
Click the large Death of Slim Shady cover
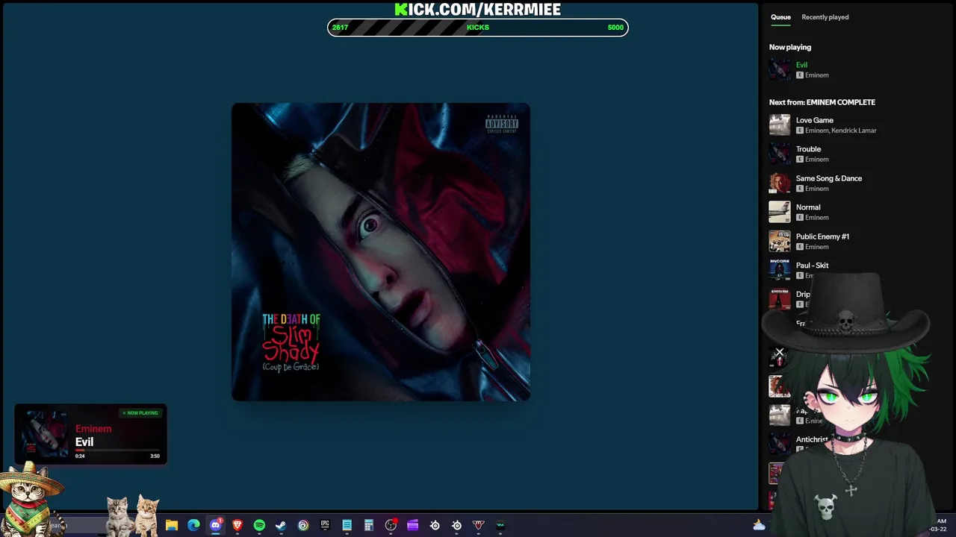[381, 252]
